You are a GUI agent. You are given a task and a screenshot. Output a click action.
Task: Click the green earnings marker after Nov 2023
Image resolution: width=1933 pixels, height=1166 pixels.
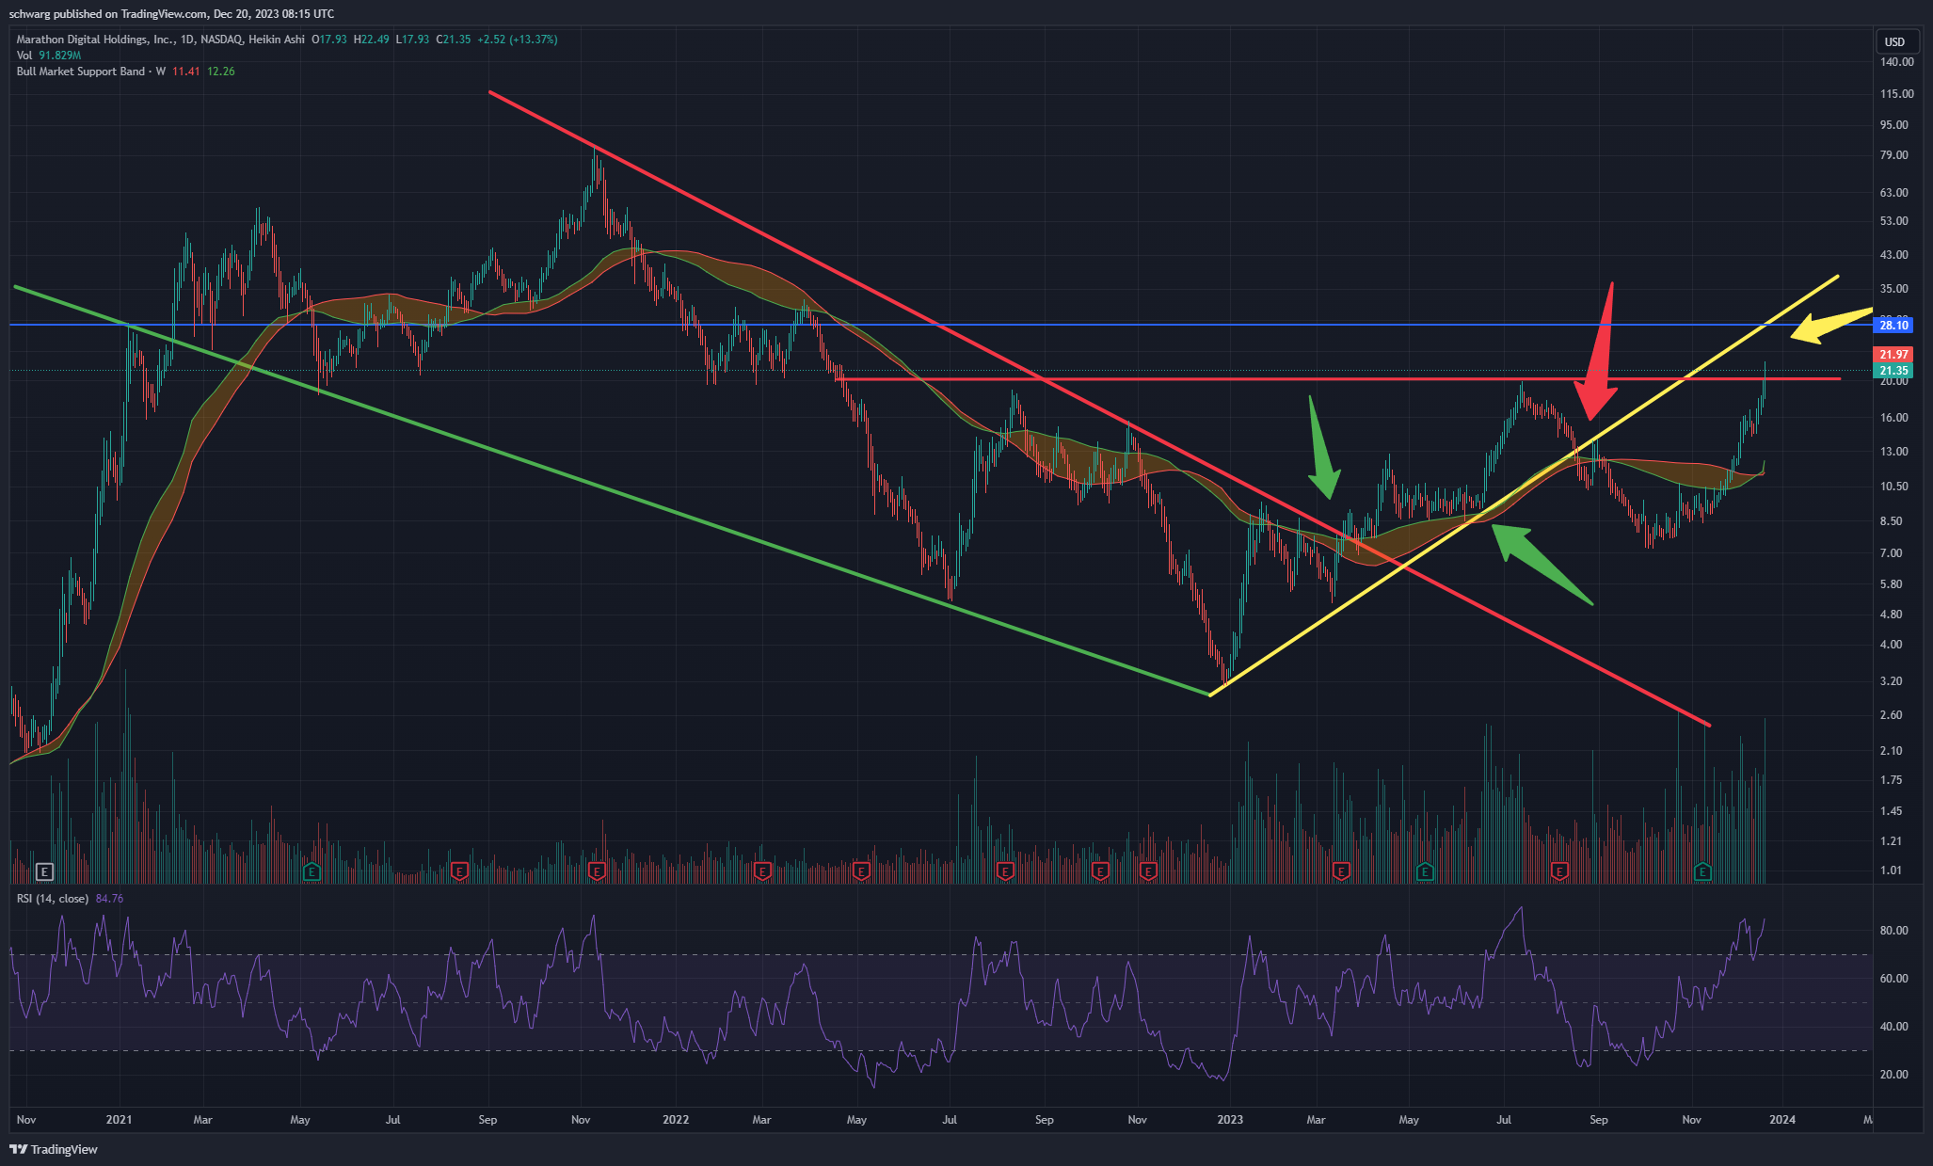pyautogui.click(x=1701, y=871)
